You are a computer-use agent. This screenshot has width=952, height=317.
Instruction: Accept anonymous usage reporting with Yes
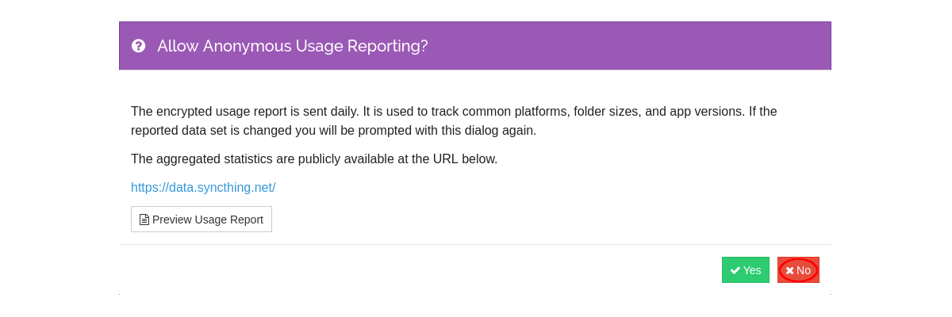(x=745, y=270)
